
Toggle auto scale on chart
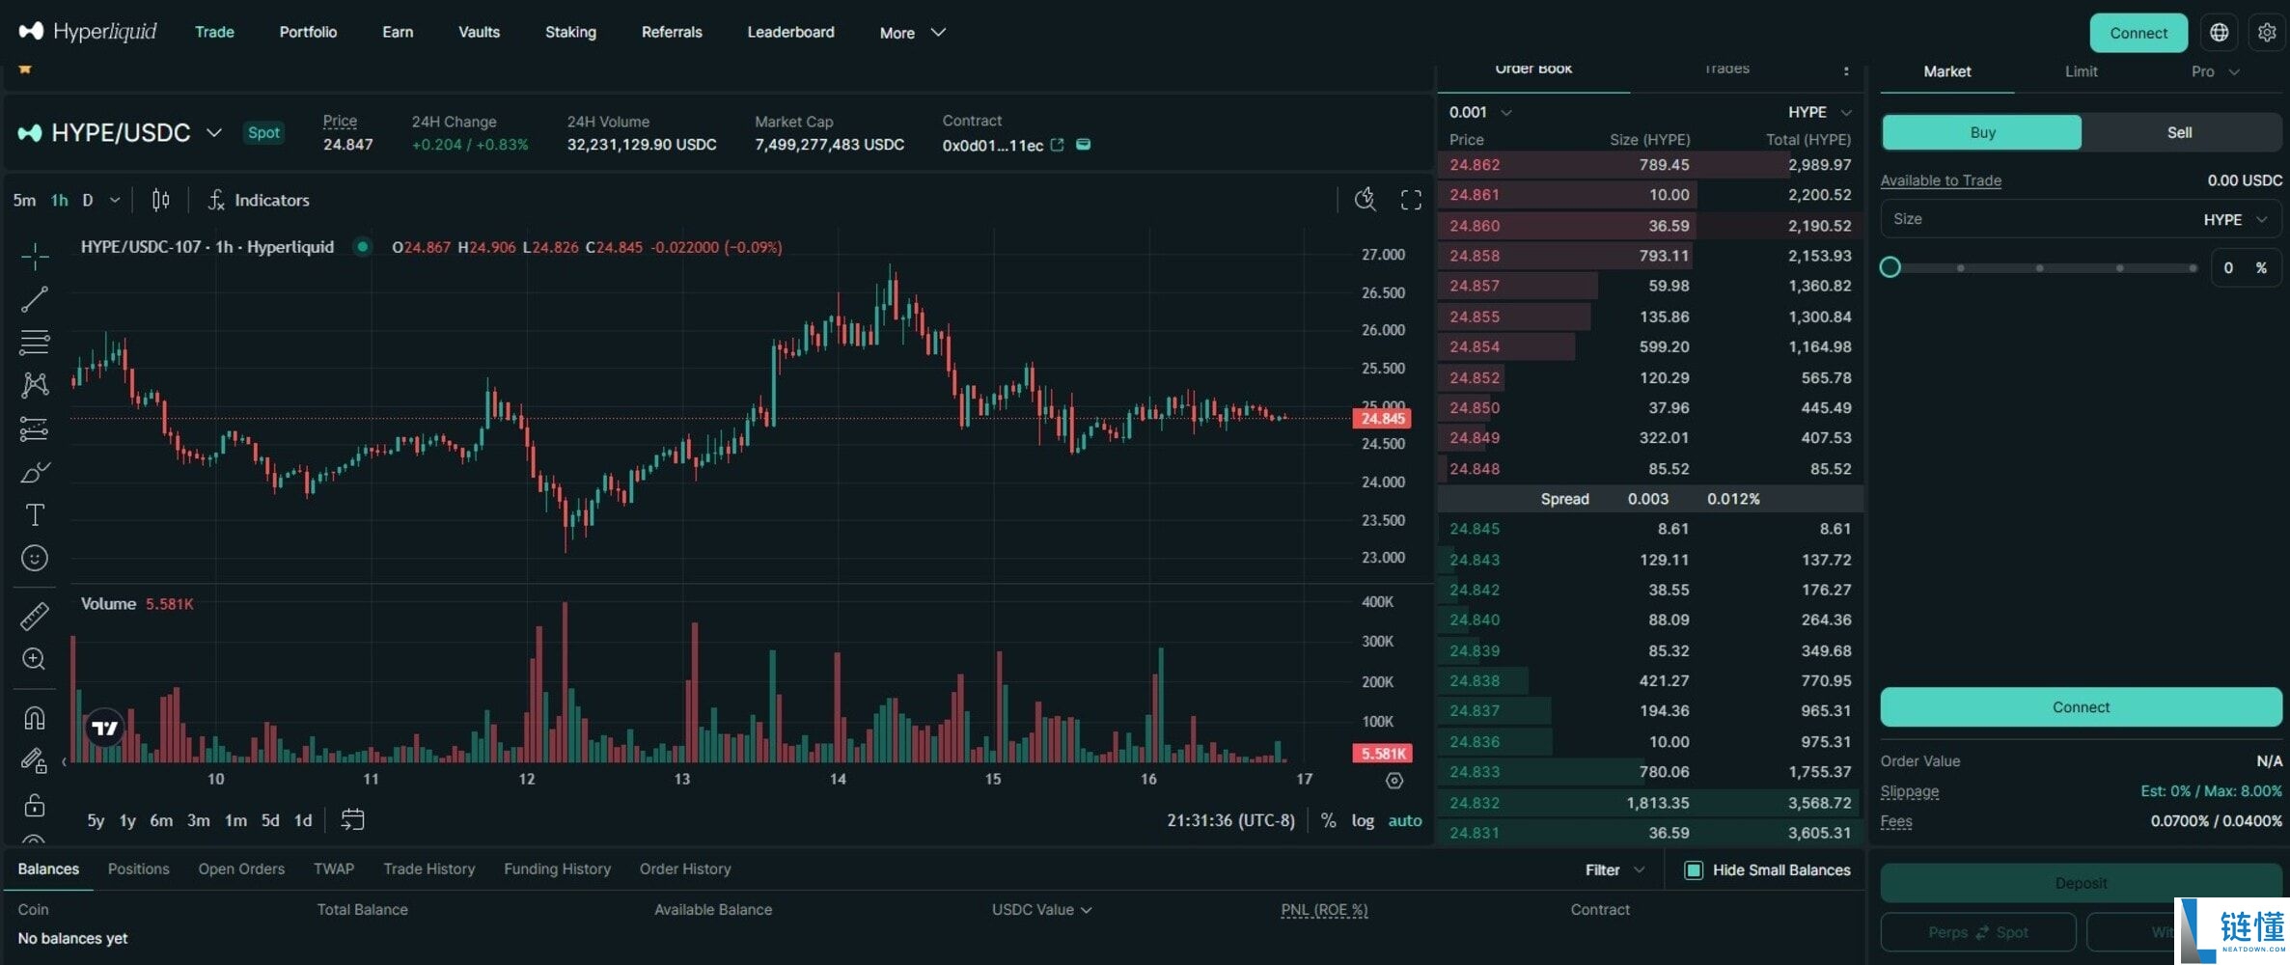[x=1405, y=820]
